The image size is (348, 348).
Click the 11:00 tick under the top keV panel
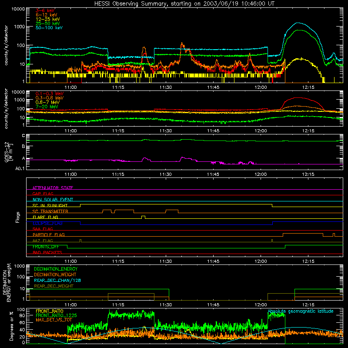70,87
